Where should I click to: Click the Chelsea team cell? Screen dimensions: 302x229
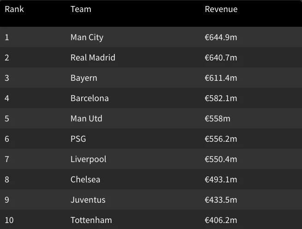[x=85, y=180]
